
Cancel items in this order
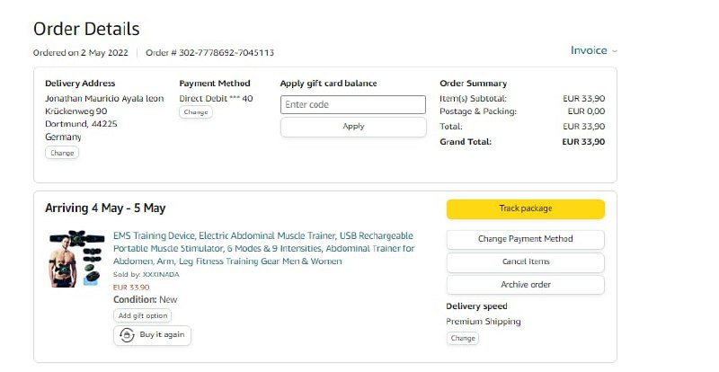(525, 261)
